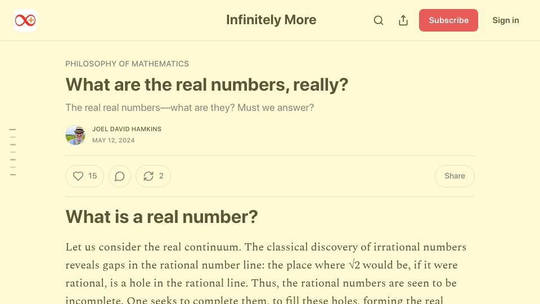This screenshot has width=540, height=304.
Task: Restack the post with the repost icon
Action: (x=153, y=176)
